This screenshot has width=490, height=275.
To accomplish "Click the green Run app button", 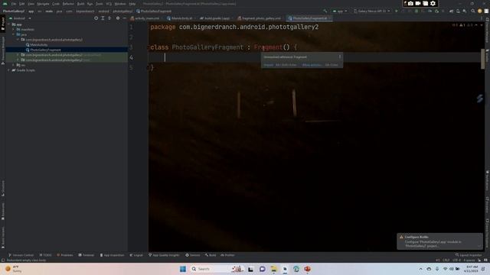I will coord(397,11).
